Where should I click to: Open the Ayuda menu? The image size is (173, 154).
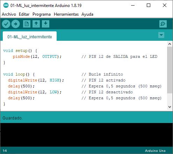tap(87, 14)
